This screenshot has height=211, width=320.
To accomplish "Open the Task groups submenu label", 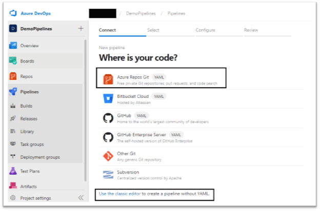I will coord(32,144).
